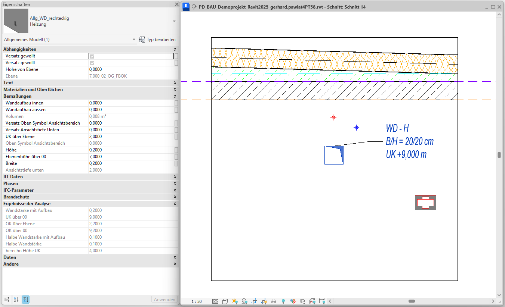Toggle the first Versatz gewollt checkbox

pos(92,56)
